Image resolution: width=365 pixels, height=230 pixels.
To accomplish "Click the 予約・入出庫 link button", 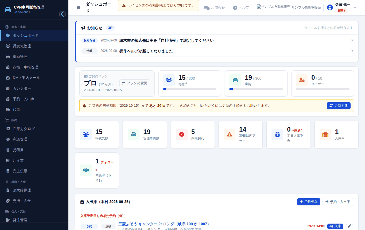I will coord(338,202).
